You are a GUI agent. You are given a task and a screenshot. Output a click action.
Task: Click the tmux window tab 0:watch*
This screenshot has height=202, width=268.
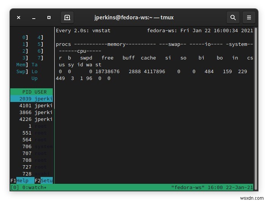[x=35, y=188]
